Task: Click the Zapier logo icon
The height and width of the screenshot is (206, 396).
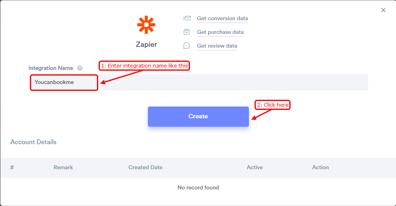Action: click(146, 25)
